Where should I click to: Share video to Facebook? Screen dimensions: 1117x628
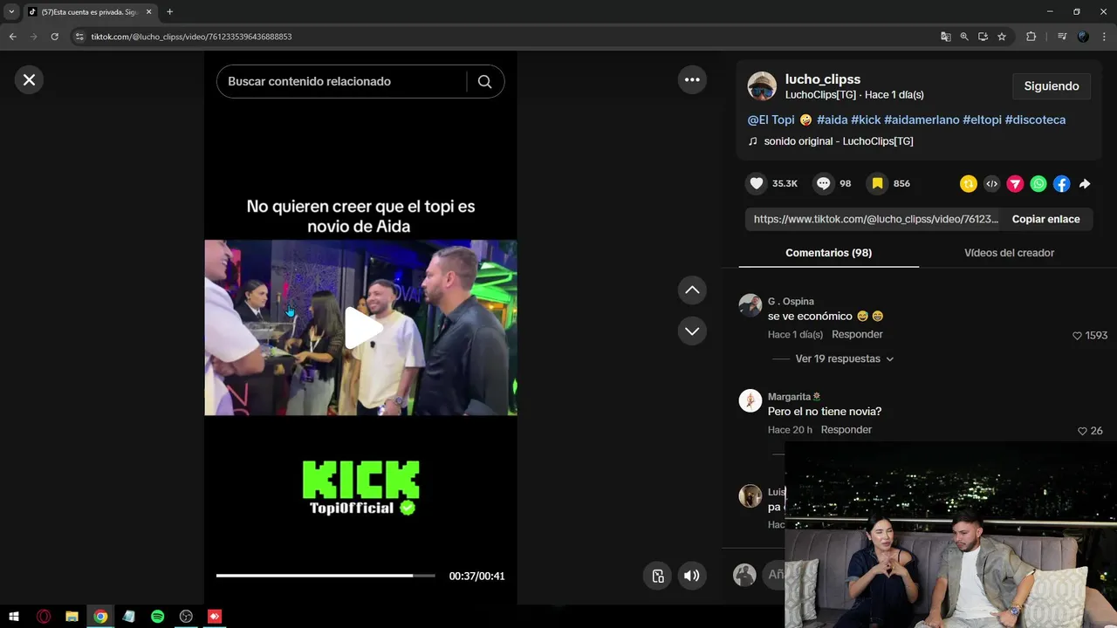coord(1061,183)
